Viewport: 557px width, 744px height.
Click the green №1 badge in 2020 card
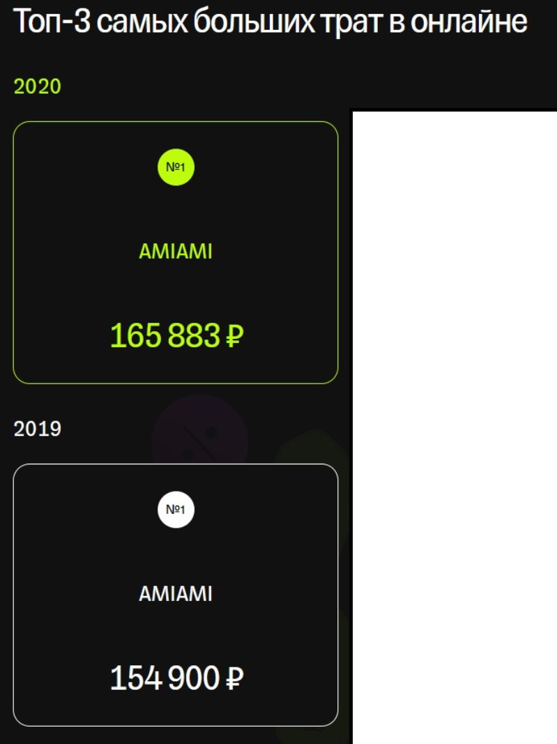pos(176,167)
